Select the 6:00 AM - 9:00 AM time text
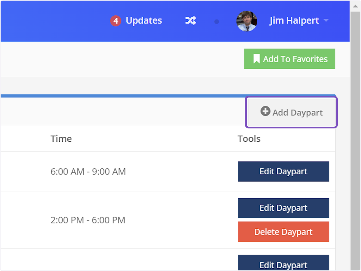This screenshot has height=271, width=361. (88, 172)
